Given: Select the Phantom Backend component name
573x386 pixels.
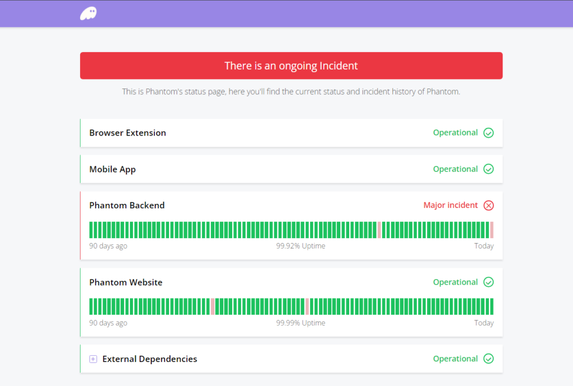Looking at the screenshot, I should [127, 205].
